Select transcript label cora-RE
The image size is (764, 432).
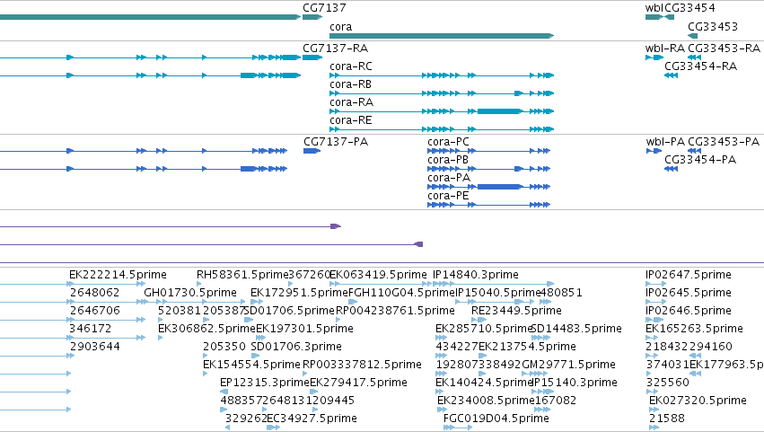350,120
